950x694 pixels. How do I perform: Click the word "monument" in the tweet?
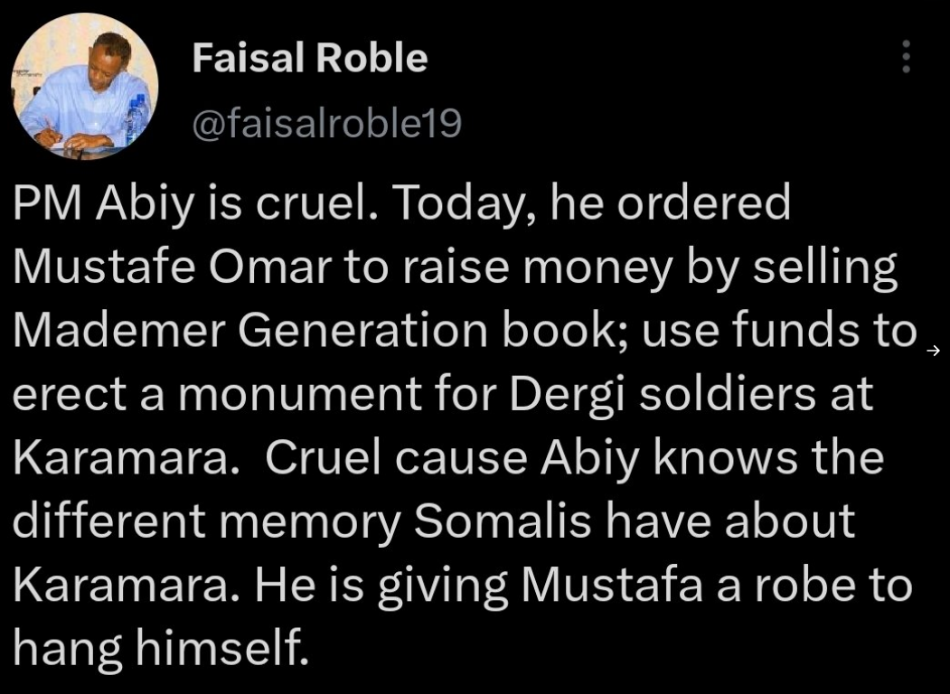pyautogui.click(x=298, y=395)
